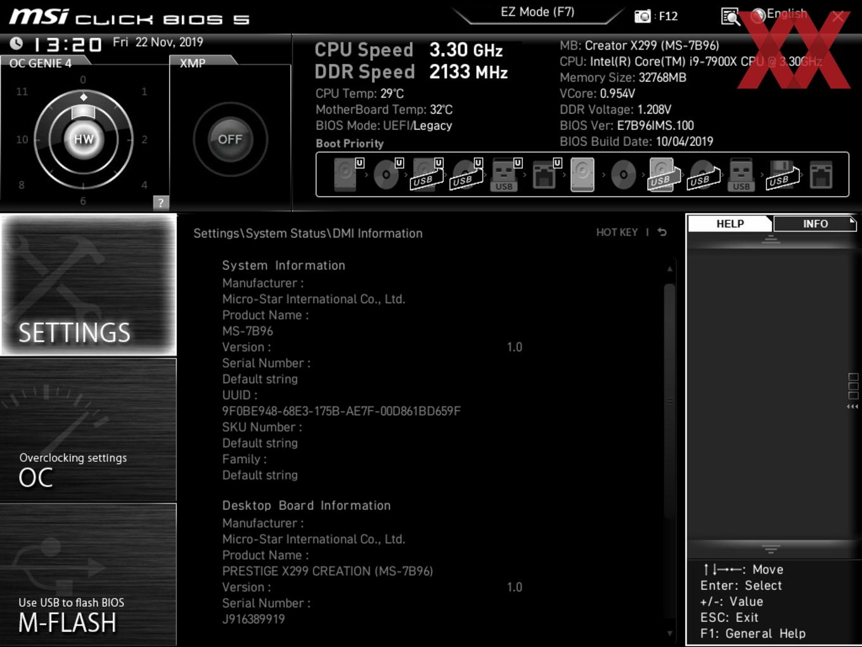Click the BIOS Mode UEFI/Legacy entry

(x=384, y=126)
